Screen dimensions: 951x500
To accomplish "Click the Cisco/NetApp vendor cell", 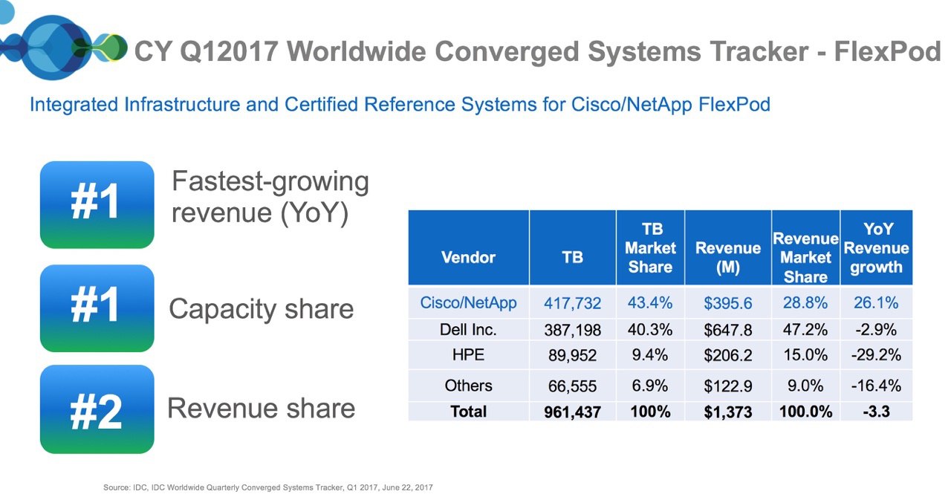I will (x=468, y=302).
